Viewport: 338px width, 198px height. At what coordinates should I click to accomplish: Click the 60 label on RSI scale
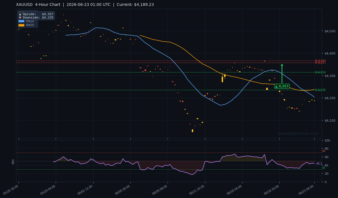pos(326,157)
